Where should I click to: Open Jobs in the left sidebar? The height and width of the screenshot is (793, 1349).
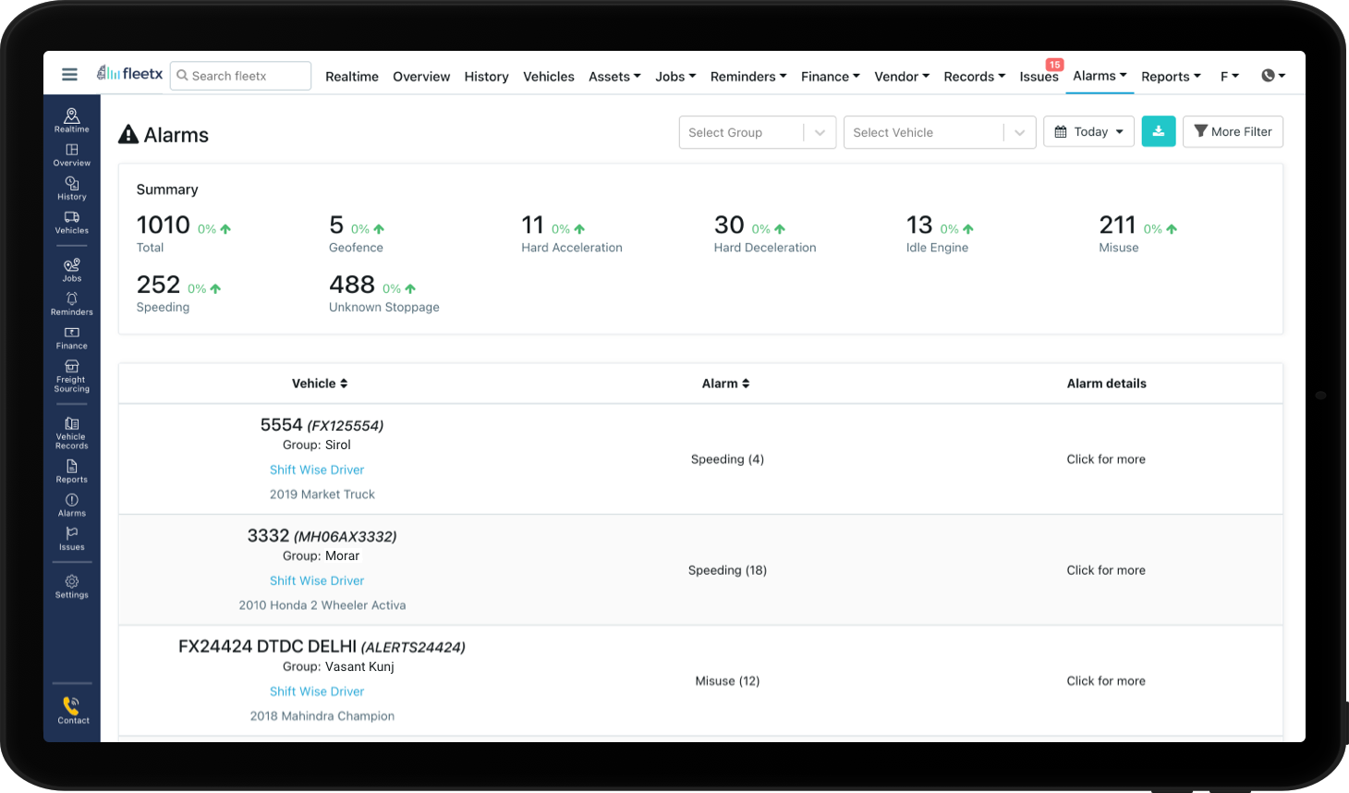pos(72,270)
